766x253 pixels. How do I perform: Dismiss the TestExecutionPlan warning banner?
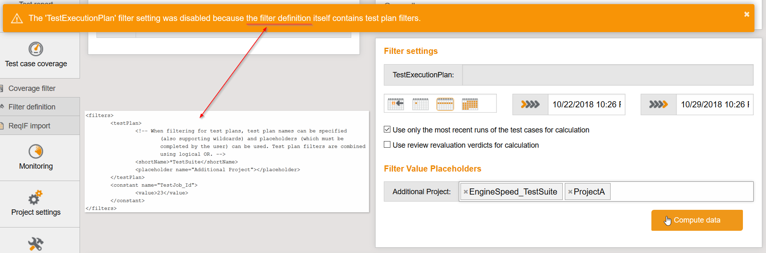(x=746, y=14)
